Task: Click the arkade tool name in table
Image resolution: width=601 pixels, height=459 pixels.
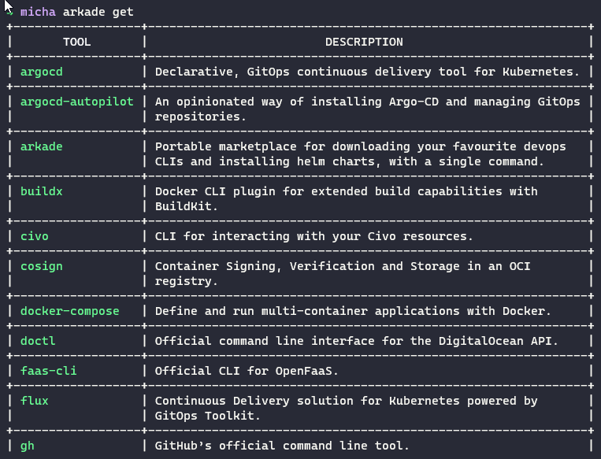Action: click(40, 146)
